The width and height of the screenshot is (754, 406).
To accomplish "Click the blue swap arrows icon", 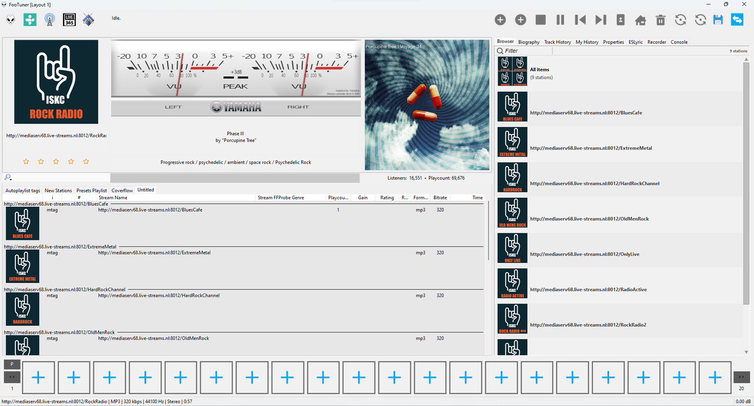I will [x=737, y=20].
